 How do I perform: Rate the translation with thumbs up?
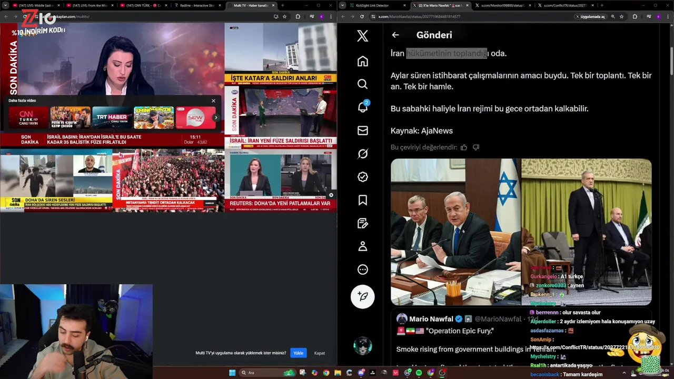pos(464,147)
